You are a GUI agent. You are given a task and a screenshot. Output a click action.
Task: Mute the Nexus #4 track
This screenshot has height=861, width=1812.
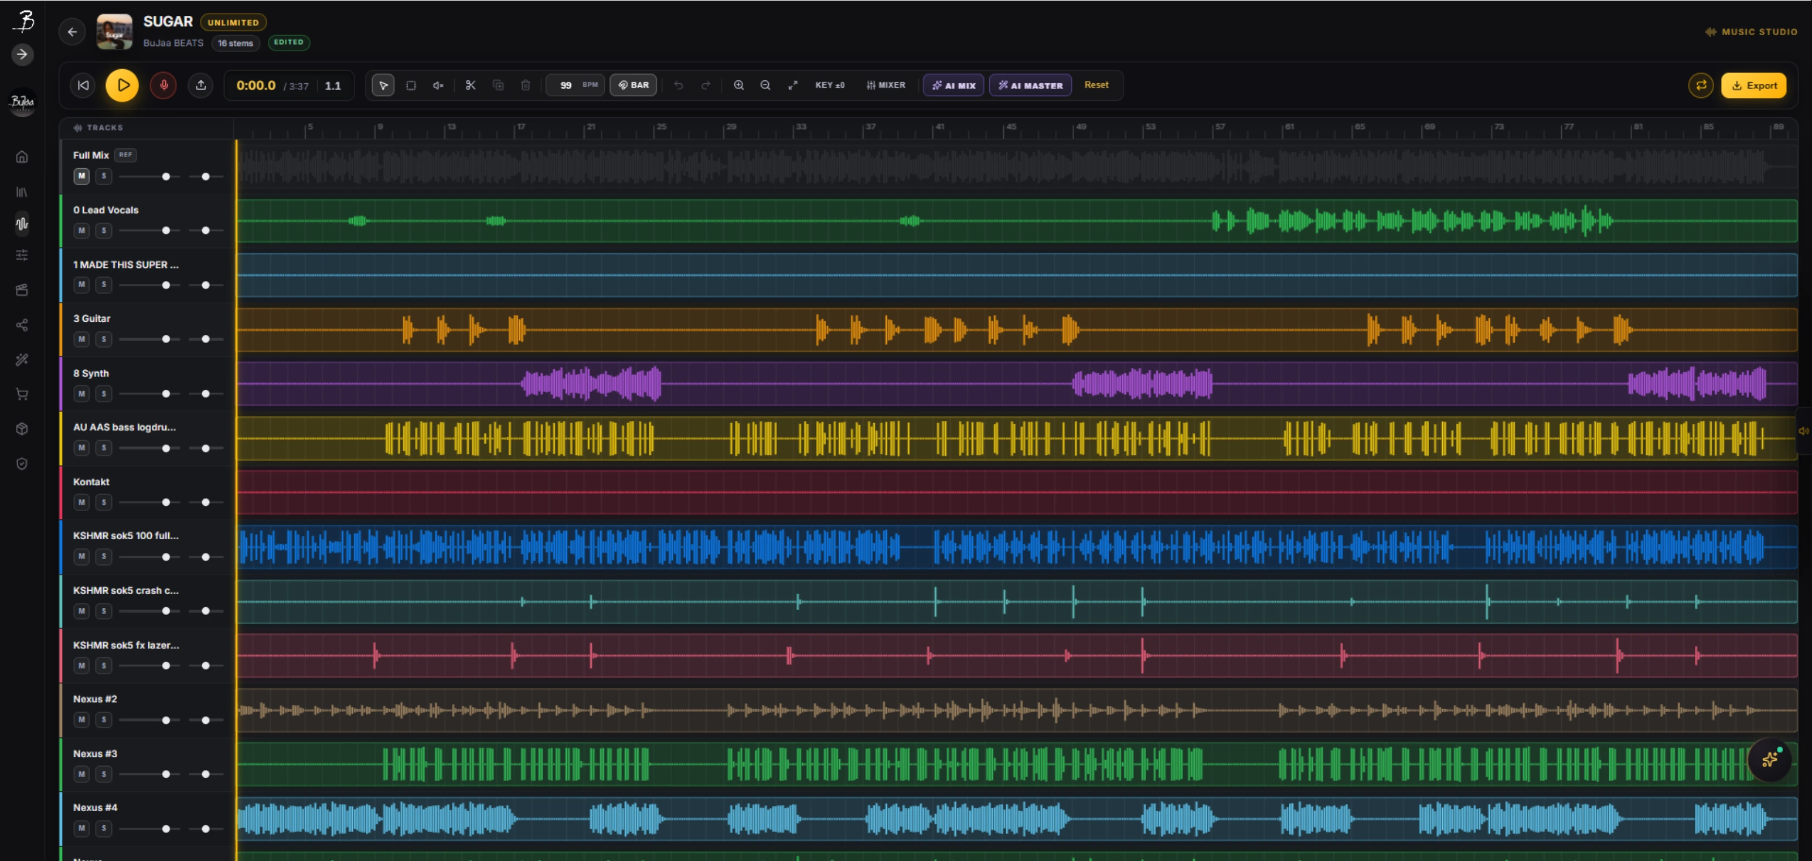coord(82,828)
